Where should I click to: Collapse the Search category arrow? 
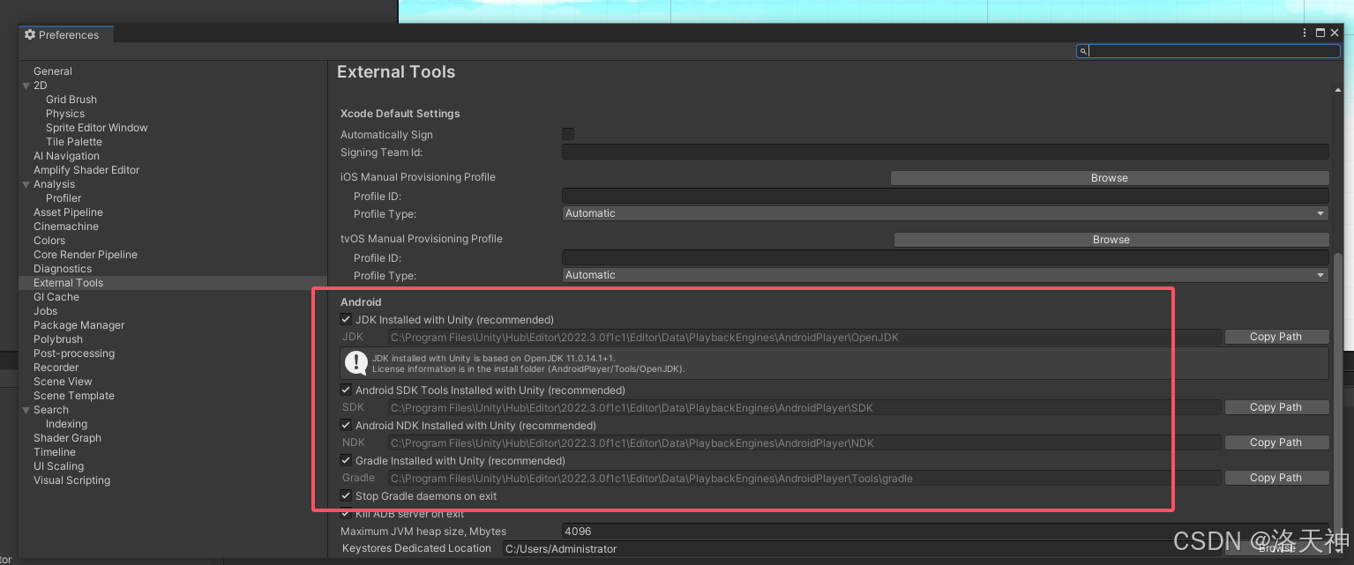[26, 410]
